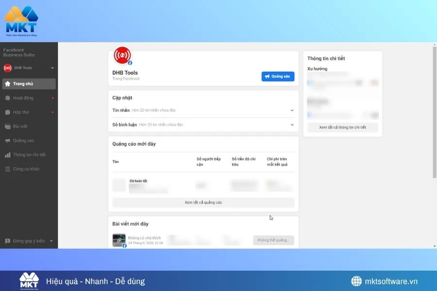Click Xem tất cả quảng cáo
This screenshot has width=437, height=291.
click(x=203, y=202)
